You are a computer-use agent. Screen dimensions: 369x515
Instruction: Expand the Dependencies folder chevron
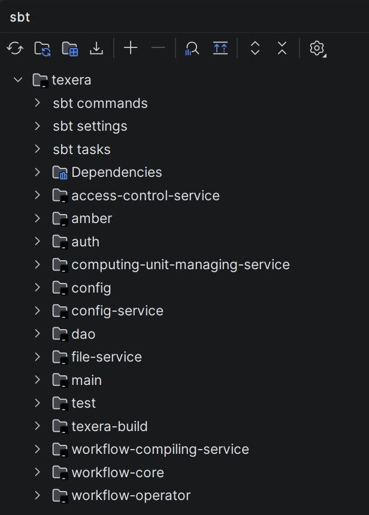point(37,172)
